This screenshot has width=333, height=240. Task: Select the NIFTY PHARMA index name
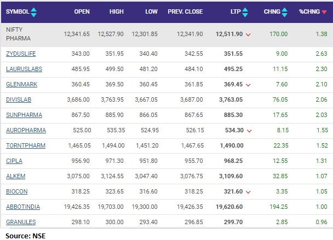[x=18, y=34]
